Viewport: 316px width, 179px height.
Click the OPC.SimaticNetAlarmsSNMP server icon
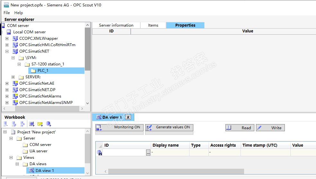tap(15, 103)
